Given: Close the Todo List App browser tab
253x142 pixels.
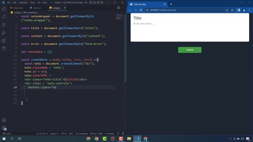Looking at the screenshot, I should (165, 4).
